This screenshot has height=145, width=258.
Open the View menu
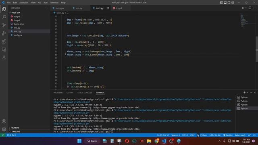(x=33, y=2)
